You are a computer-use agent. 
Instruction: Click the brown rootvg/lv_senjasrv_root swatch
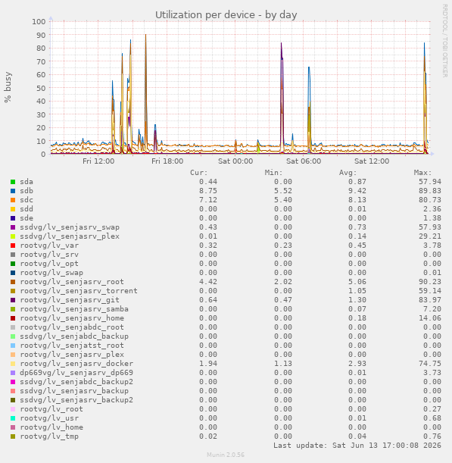tap(13, 282)
